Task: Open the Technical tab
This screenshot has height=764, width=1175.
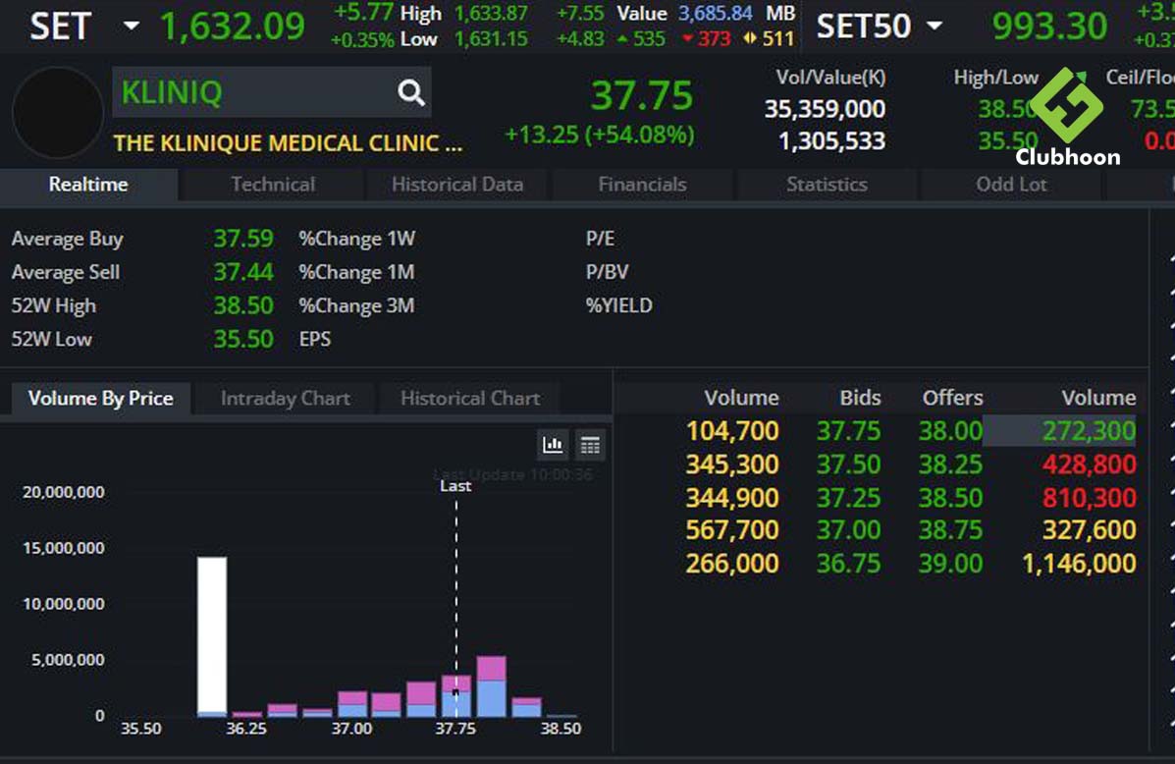Action: pyautogui.click(x=273, y=185)
